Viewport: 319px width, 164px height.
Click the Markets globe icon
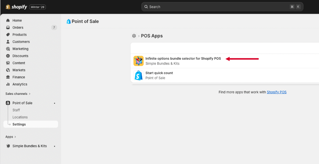click(8, 70)
